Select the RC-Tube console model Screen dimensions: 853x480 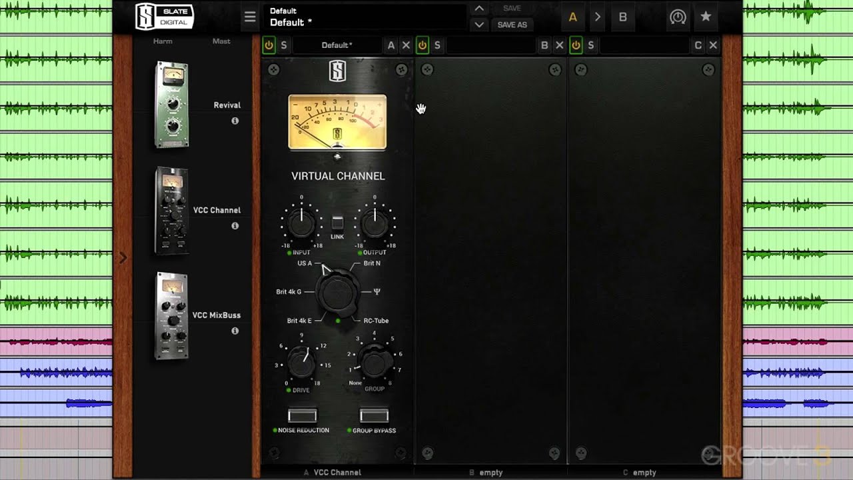tap(376, 321)
